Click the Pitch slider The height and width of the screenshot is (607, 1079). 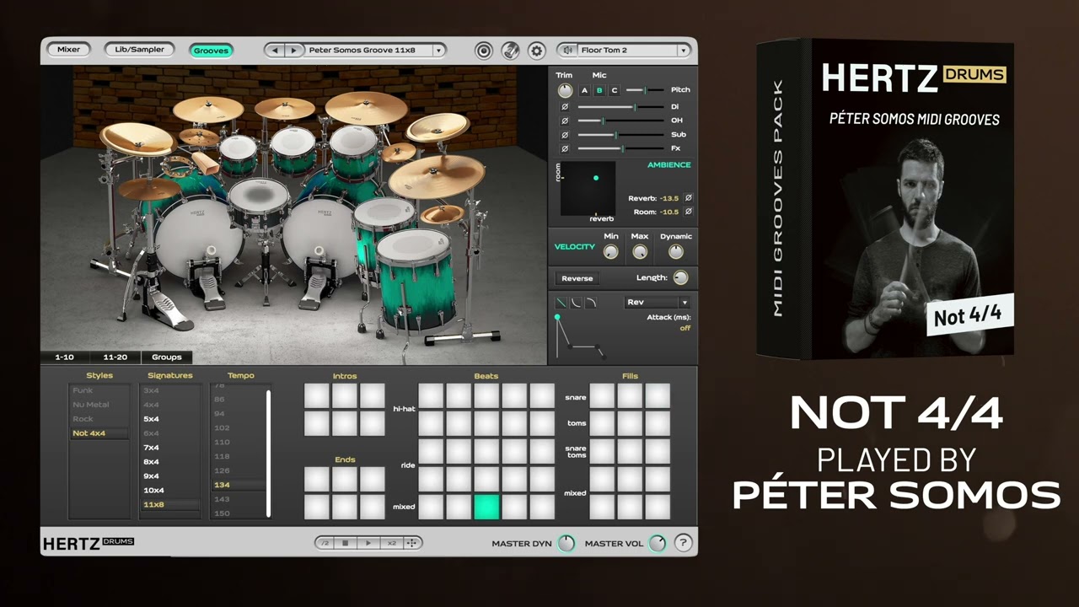645,90
